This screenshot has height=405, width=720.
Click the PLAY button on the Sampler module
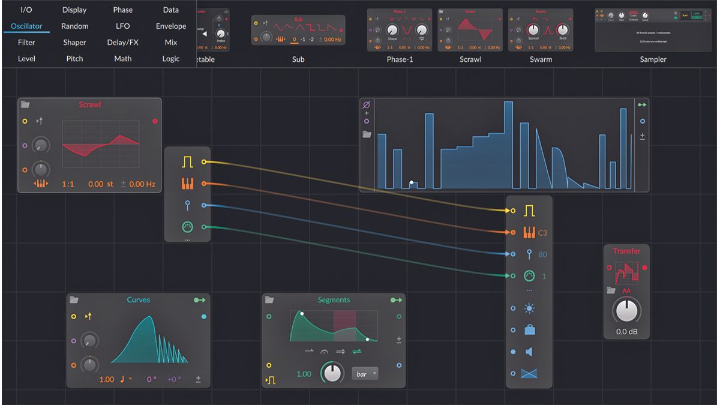pyautogui.click(x=685, y=16)
